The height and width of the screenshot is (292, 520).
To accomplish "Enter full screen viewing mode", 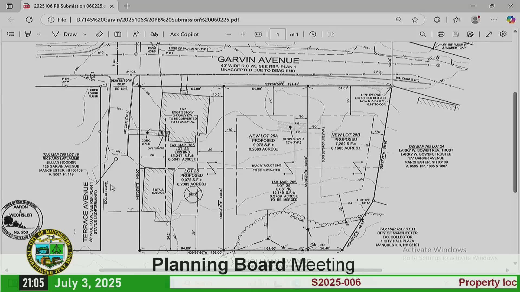I will click(489, 34).
